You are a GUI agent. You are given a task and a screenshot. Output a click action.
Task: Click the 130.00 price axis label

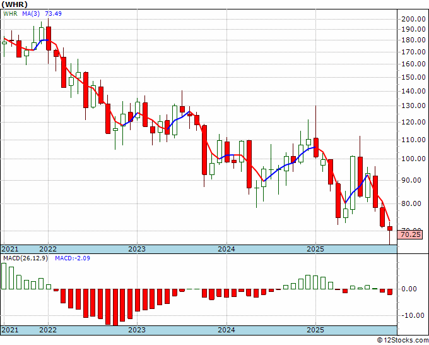click(x=413, y=106)
